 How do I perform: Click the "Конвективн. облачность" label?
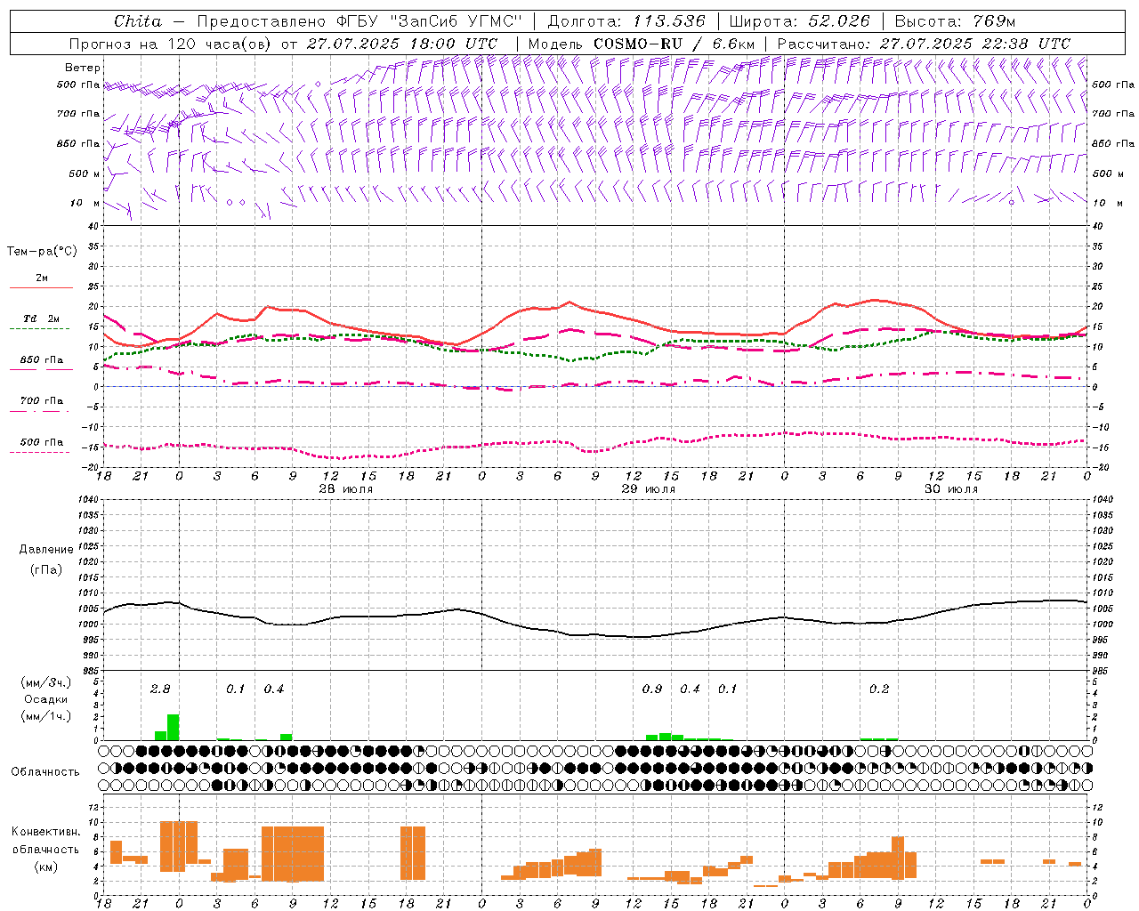[x=45, y=840]
